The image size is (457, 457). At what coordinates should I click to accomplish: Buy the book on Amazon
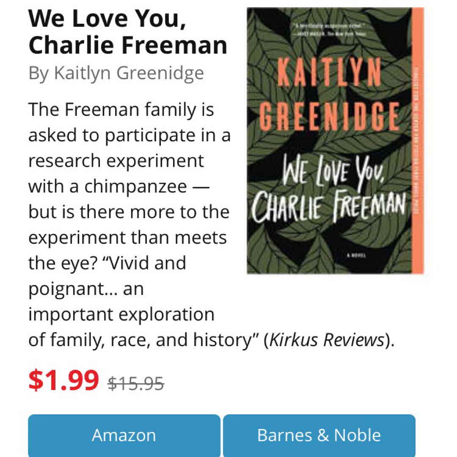(124, 435)
